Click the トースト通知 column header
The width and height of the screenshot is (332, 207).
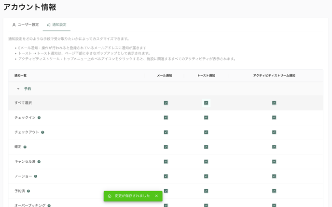click(x=206, y=76)
